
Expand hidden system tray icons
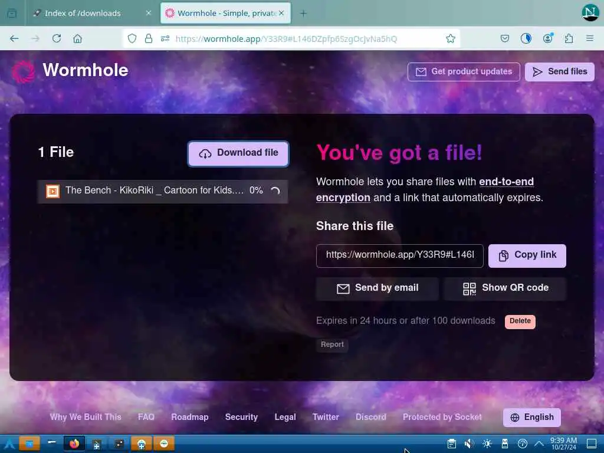point(539,444)
